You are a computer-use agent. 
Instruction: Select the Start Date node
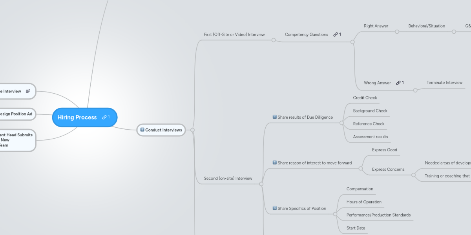pyautogui.click(x=355, y=228)
